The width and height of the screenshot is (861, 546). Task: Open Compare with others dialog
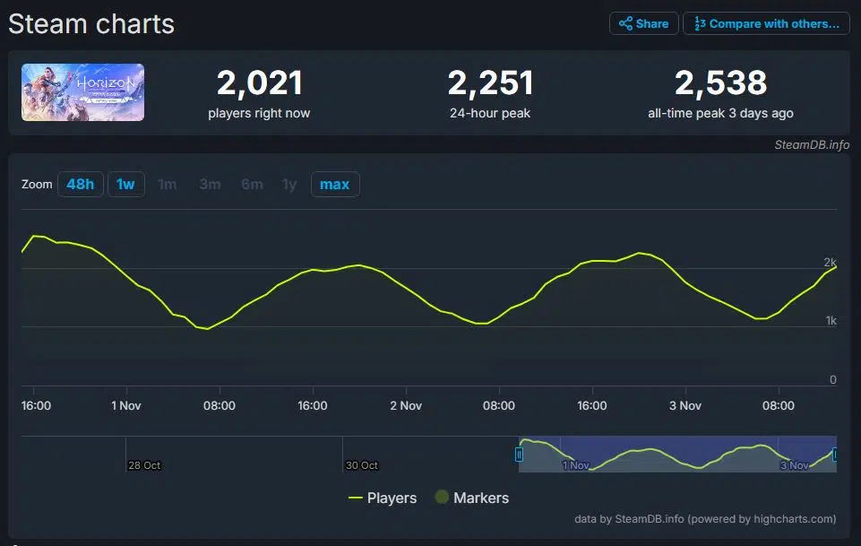click(766, 23)
